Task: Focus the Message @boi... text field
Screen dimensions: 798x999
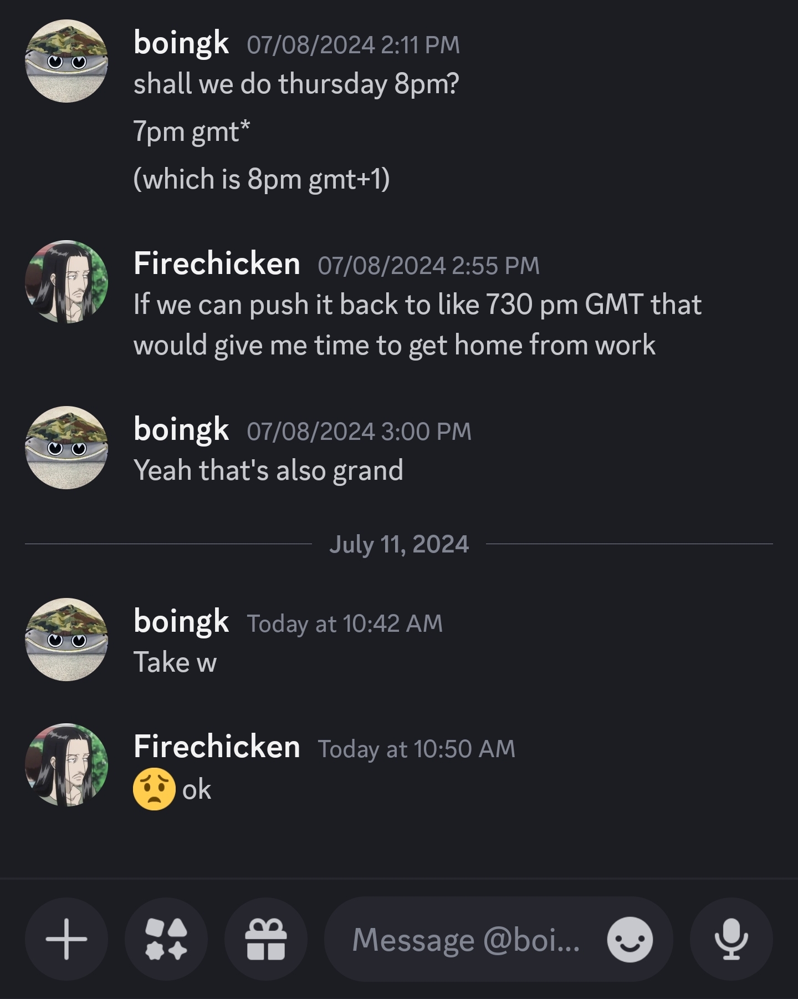Action: tap(465, 939)
